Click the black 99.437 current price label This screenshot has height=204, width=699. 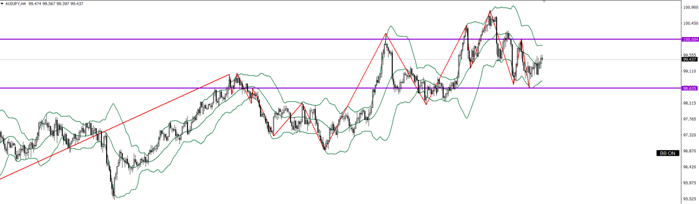click(x=690, y=59)
